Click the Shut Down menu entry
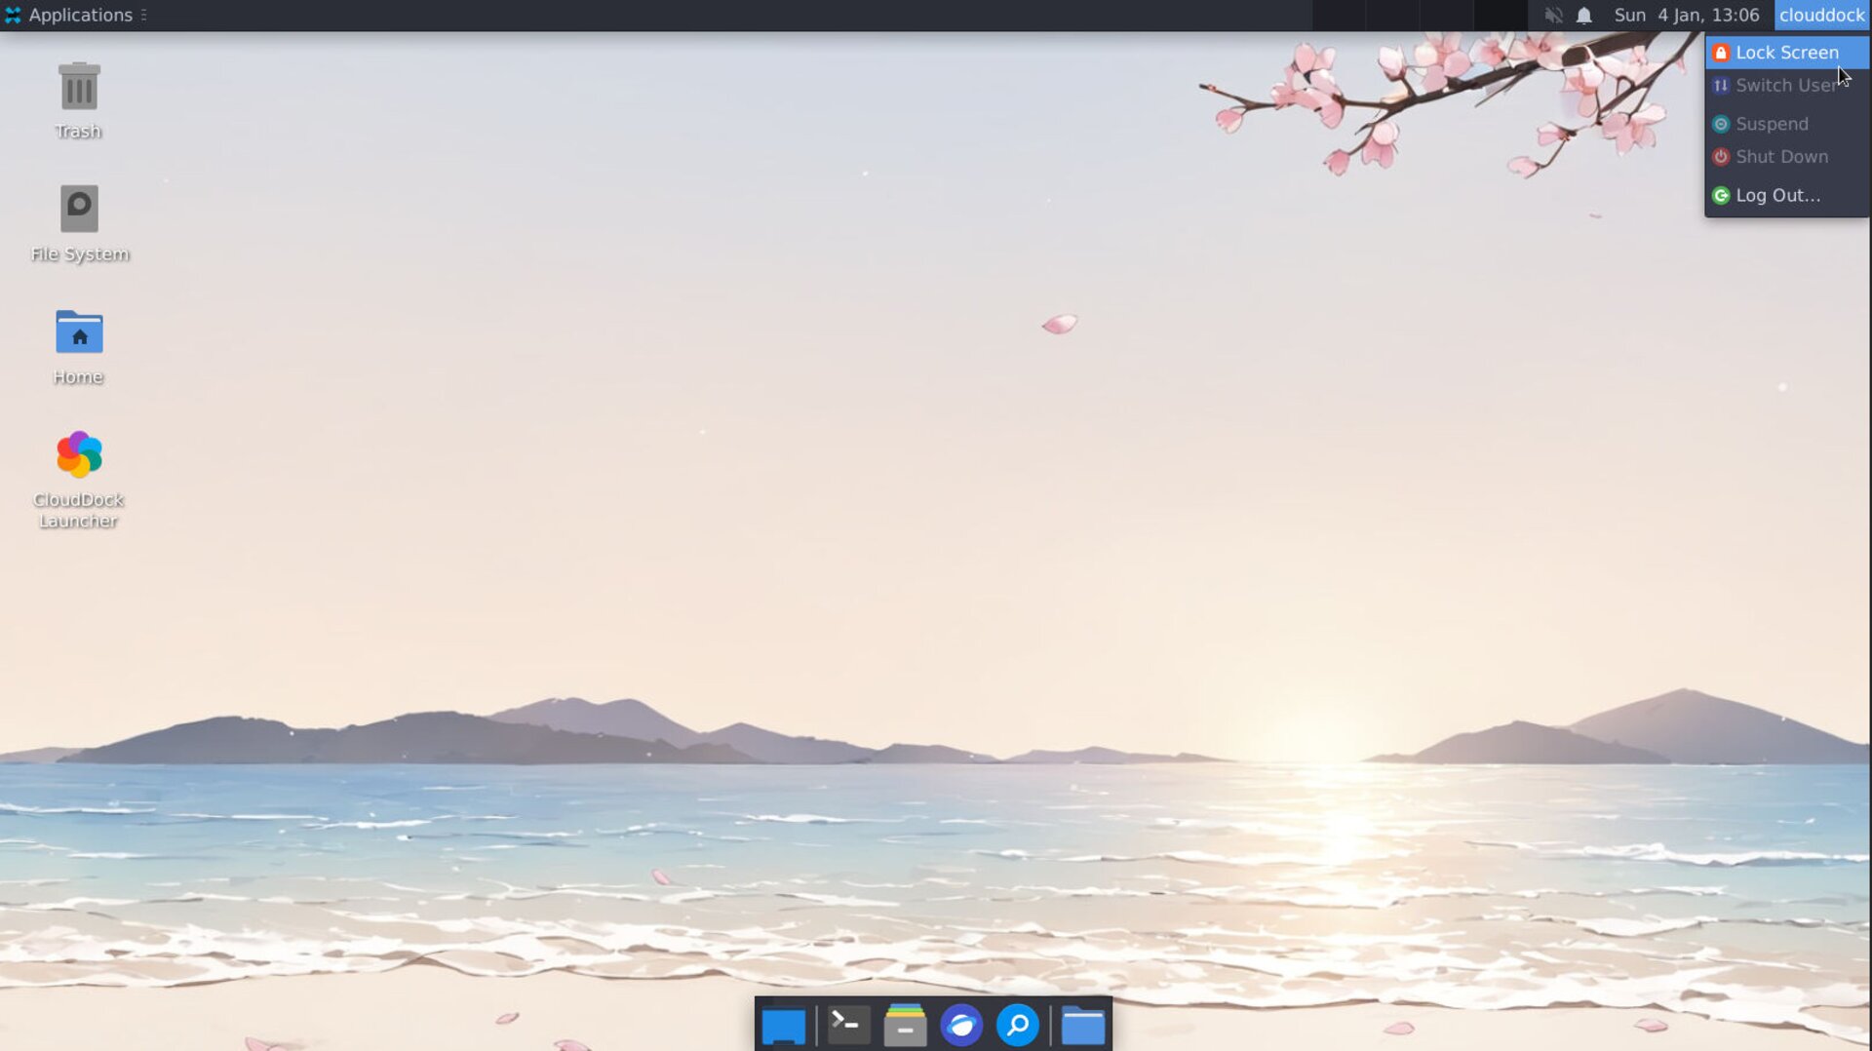 point(1780,157)
